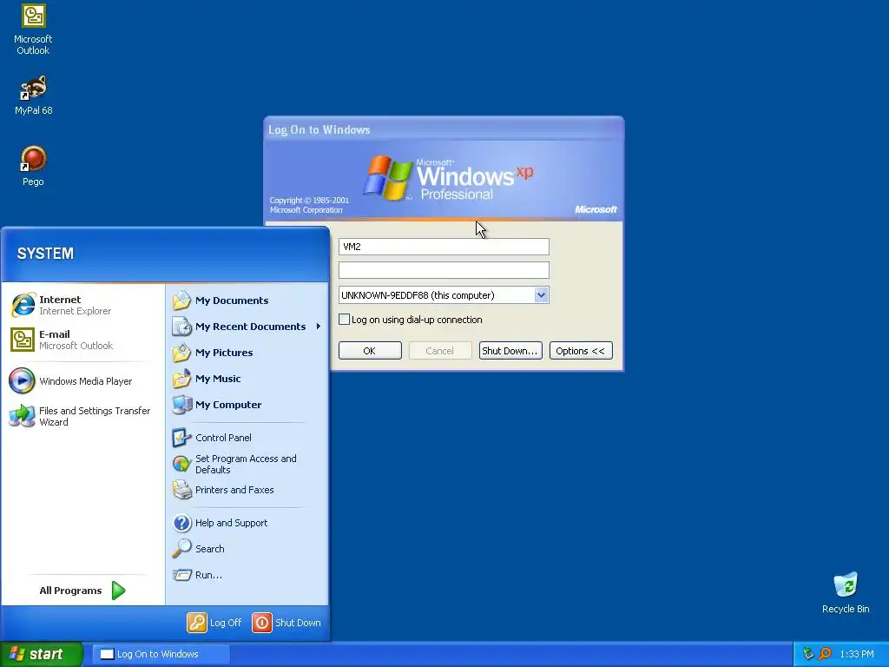Click the Log Off key icon
This screenshot has height=667, width=889.
(x=197, y=623)
